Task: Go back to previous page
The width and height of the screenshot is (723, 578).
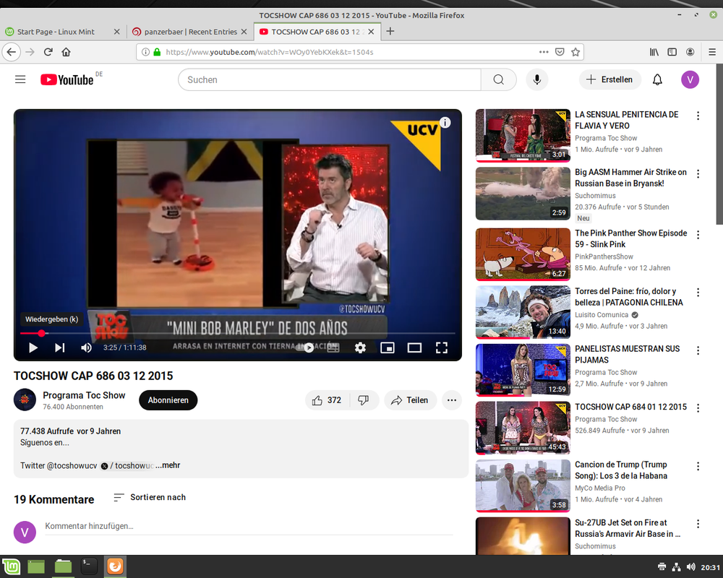Action: (x=12, y=52)
